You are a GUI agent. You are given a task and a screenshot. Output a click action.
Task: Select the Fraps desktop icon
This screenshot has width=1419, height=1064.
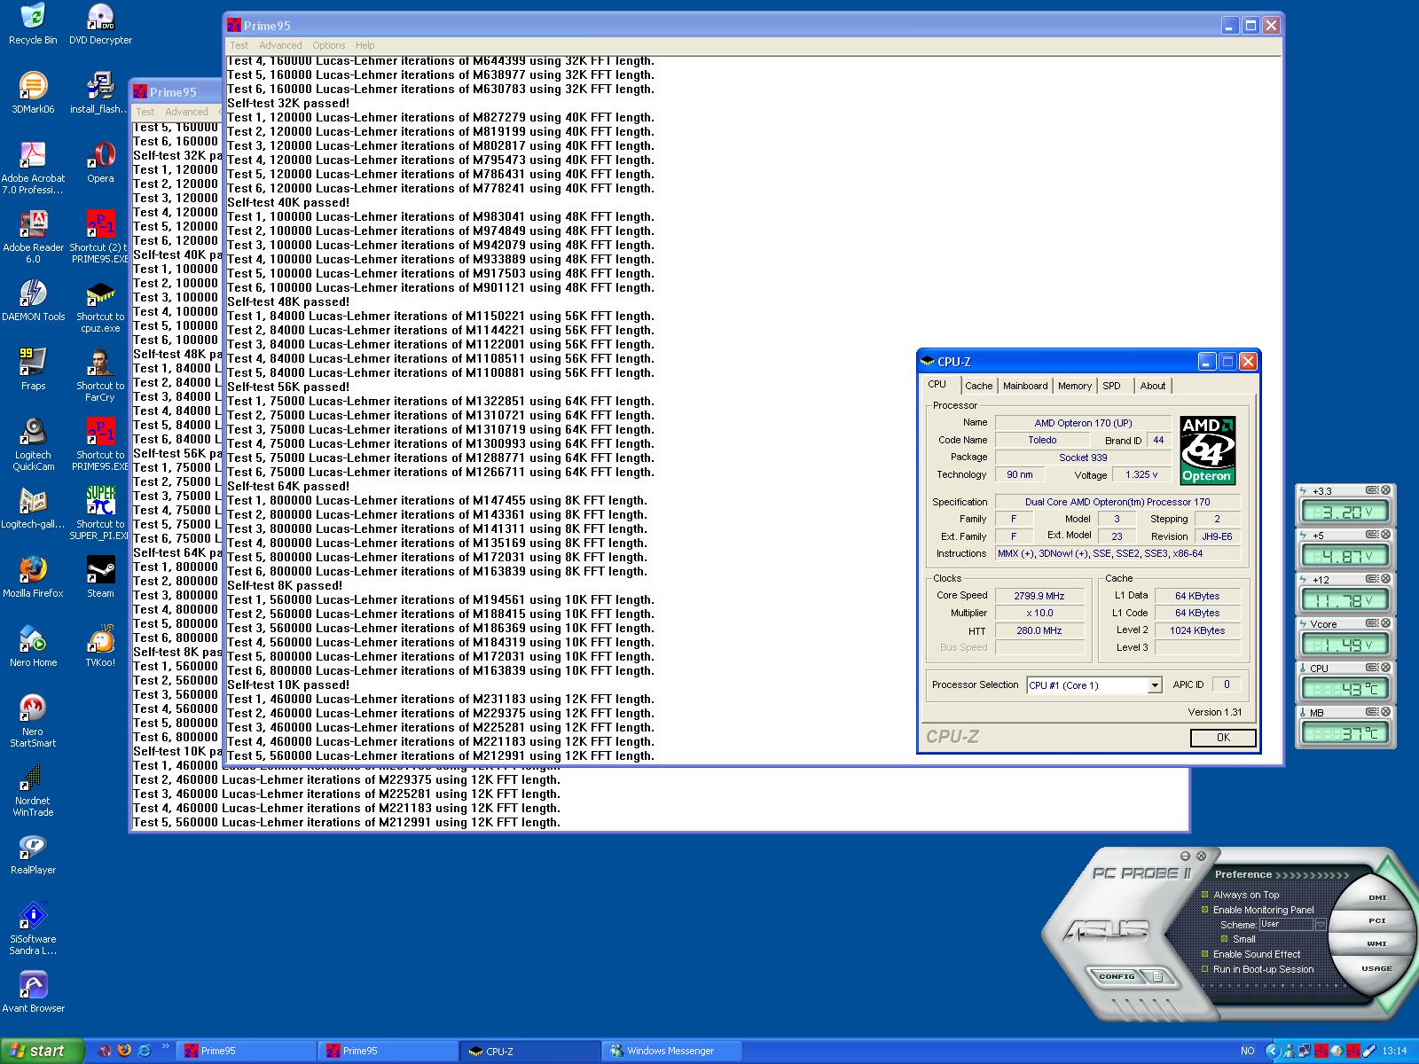pos(33,370)
